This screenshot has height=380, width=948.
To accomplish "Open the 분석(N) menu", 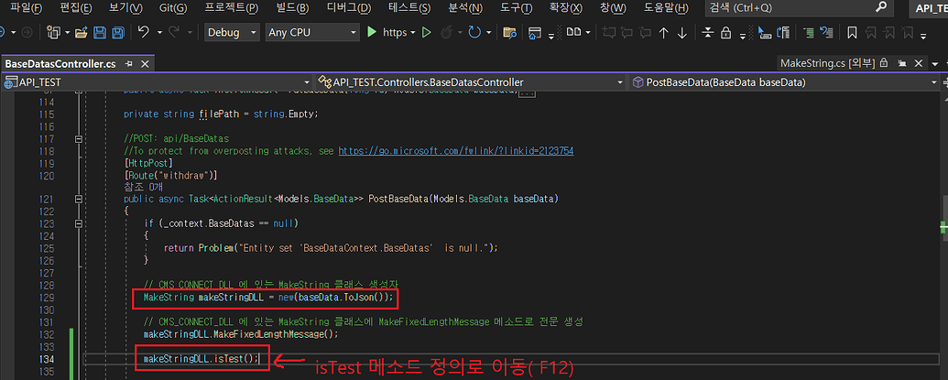I will point(465,8).
